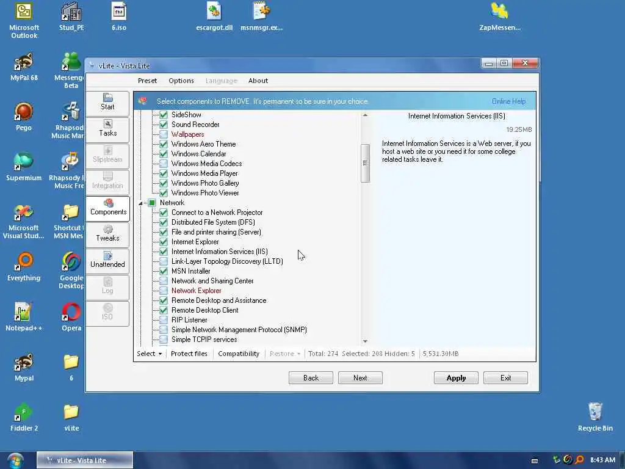
Task: Select the Opera browser desktop icon
Action: pos(71,317)
